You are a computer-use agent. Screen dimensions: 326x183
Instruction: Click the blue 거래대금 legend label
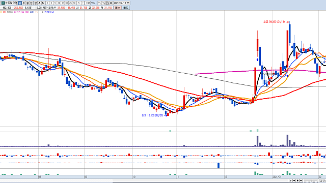49,12
